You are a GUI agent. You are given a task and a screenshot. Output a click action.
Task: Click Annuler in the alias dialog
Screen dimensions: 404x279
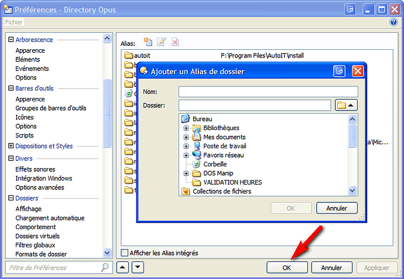pyautogui.click(x=337, y=208)
